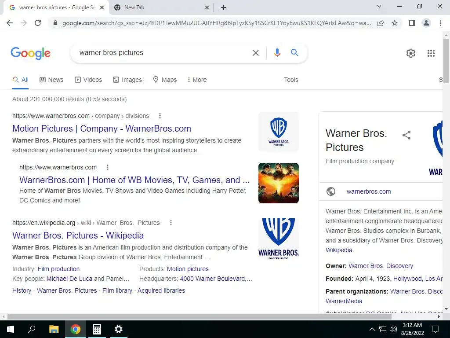Screen dimensions: 450x338
Task: Open Warner Bros. Discovery owner link
Action: pos(381,266)
